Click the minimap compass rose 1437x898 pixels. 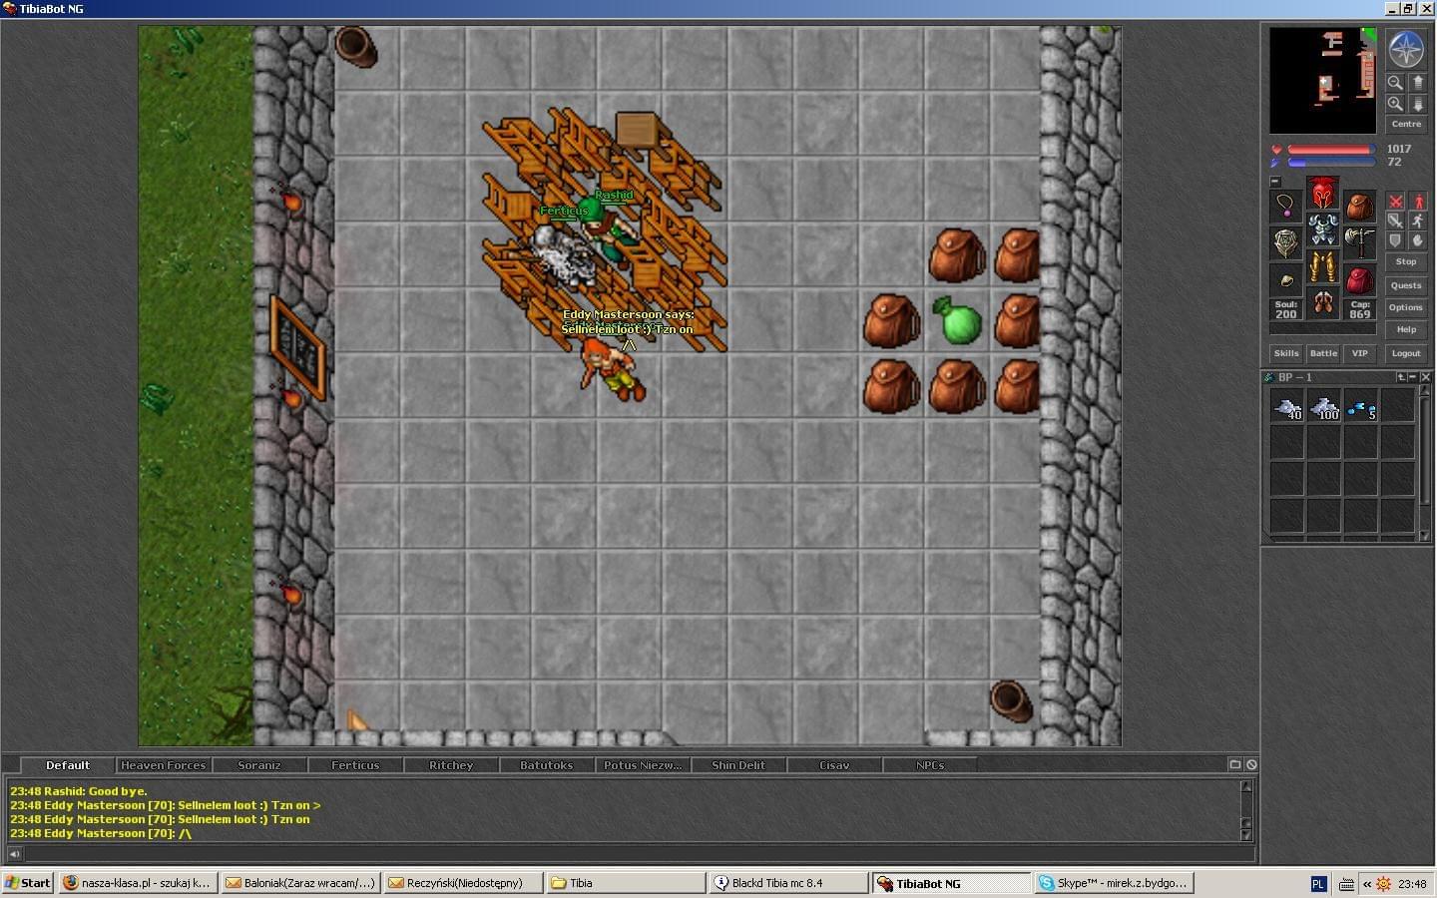coord(1406,50)
